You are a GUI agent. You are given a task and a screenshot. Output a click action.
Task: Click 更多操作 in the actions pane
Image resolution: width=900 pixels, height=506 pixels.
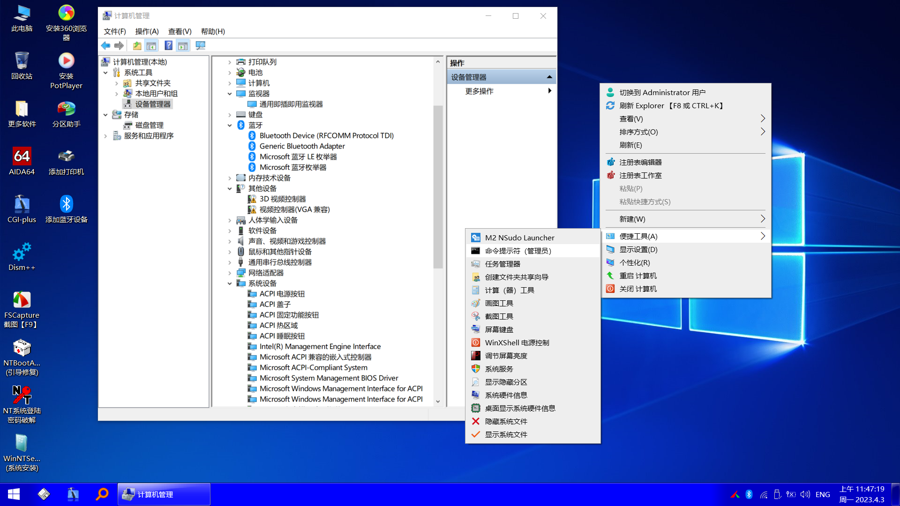point(502,91)
